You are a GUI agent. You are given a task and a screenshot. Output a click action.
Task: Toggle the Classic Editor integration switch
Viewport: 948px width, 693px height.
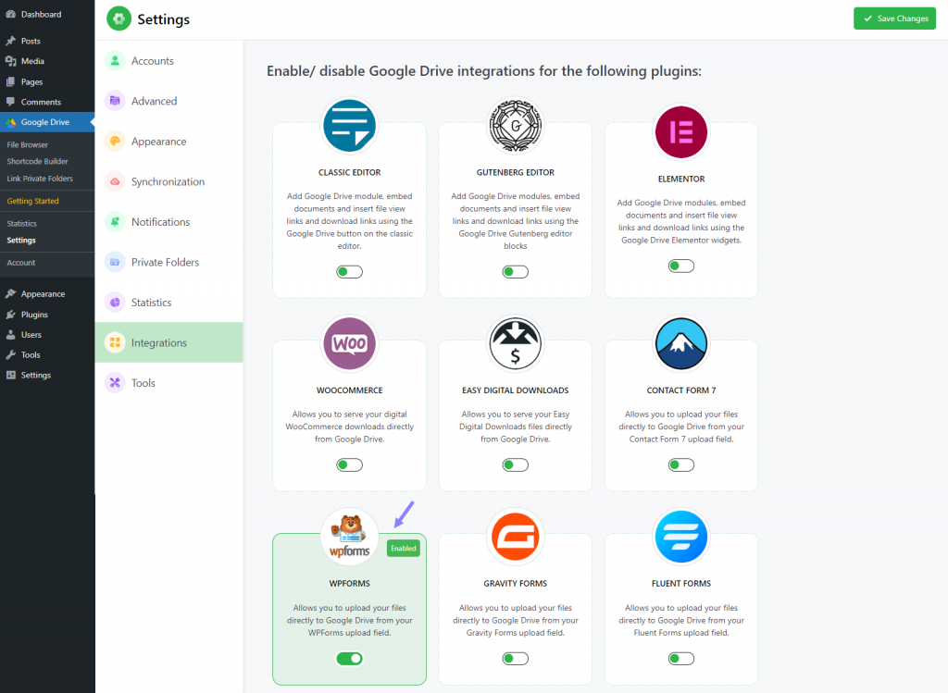[x=349, y=272]
